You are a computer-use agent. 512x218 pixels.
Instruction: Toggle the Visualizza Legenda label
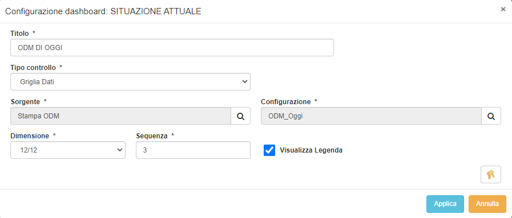(311, 150)
